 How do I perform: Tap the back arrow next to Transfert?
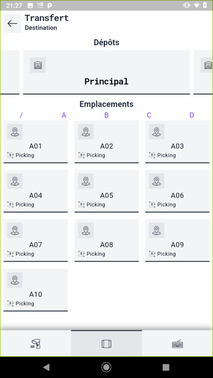tap(12, 23)
